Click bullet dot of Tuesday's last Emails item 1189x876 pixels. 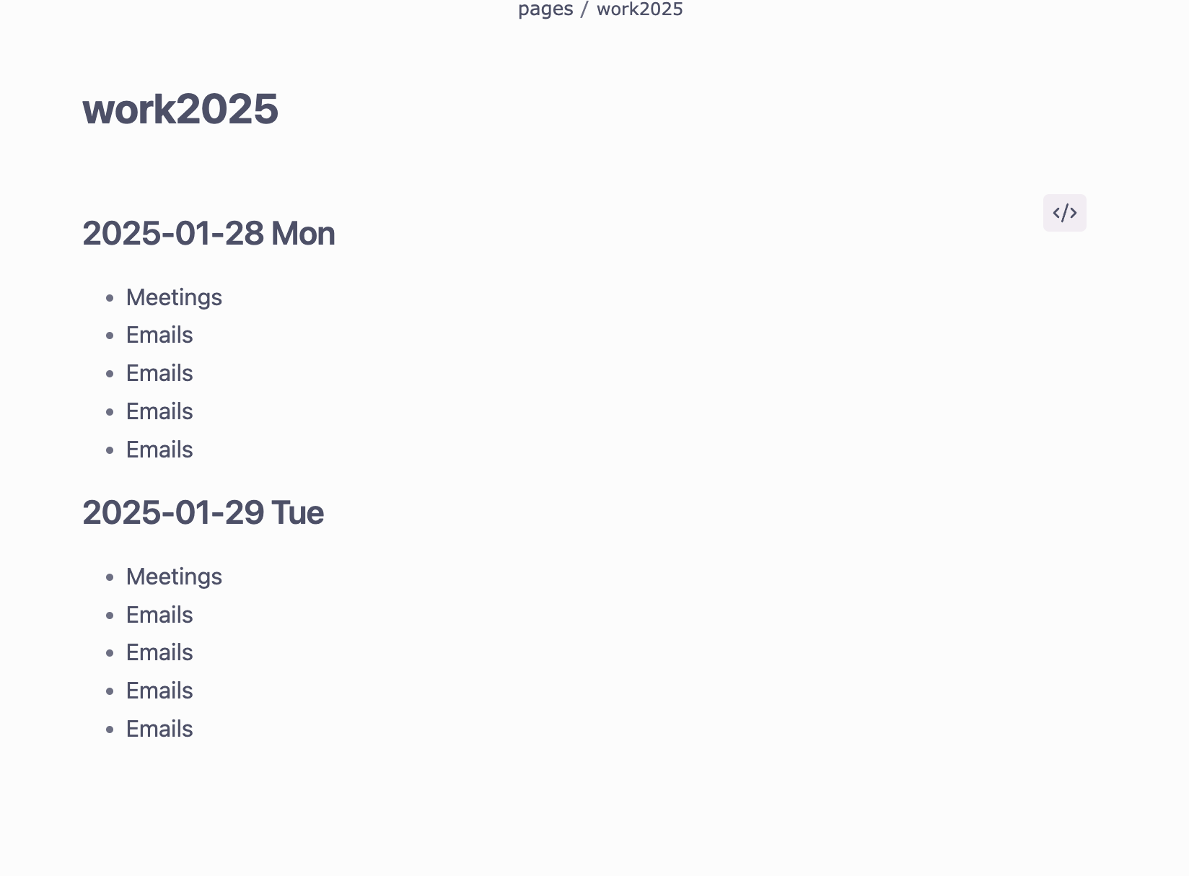pos(110,730)
